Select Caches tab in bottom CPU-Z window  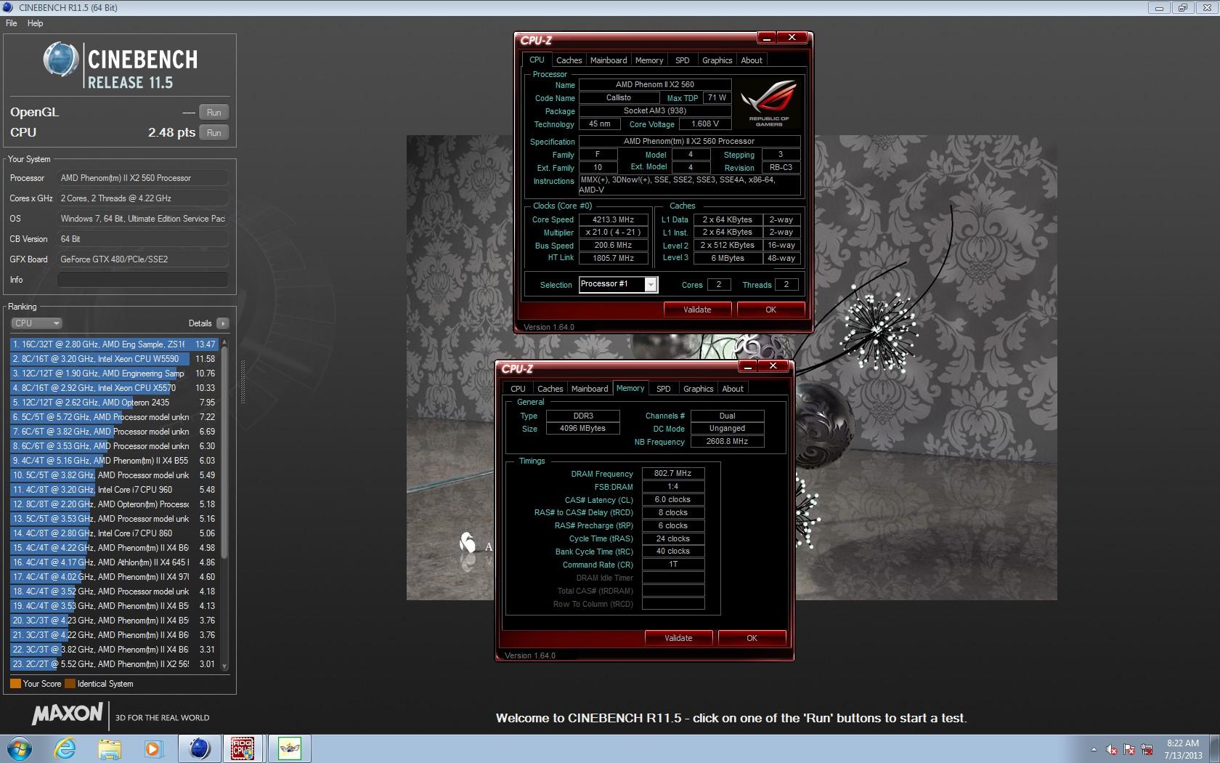550,389
